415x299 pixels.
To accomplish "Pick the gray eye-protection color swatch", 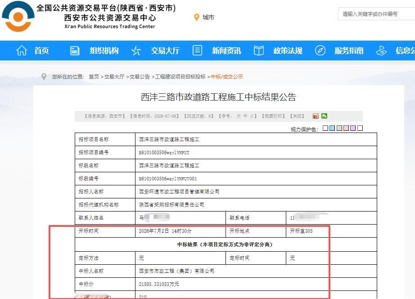I will tap(339, 128).
